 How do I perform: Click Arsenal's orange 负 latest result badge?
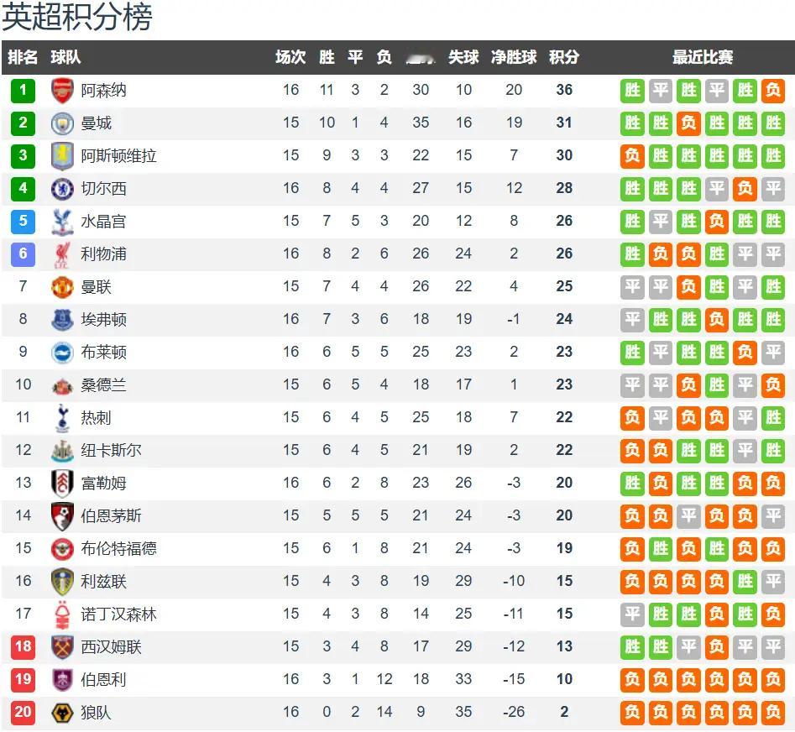tap(772, 91)
